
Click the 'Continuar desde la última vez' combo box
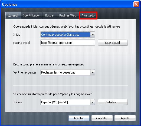click(68, 35)
